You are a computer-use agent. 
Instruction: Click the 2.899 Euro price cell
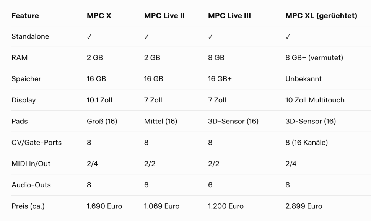click(x=304, y=206)
